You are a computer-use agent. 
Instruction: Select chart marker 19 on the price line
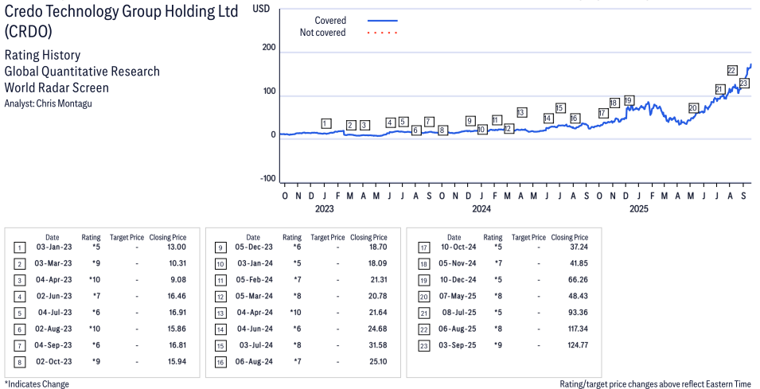[x=629, y=100]
